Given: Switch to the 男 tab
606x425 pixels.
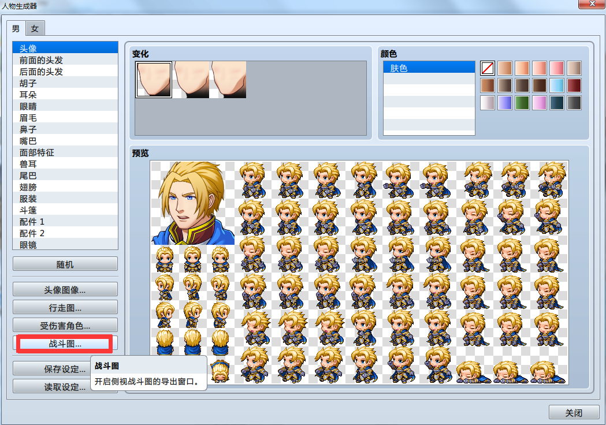Looking at the screenshot, I should [16, 28].
